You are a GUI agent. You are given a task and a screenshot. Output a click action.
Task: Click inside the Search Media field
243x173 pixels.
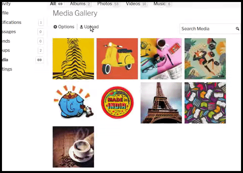pyautogui.click(x=208, y=29)
